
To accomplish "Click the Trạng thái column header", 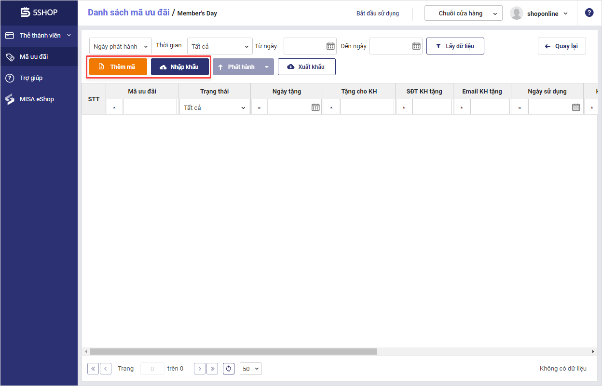I will tap(215, 91).
